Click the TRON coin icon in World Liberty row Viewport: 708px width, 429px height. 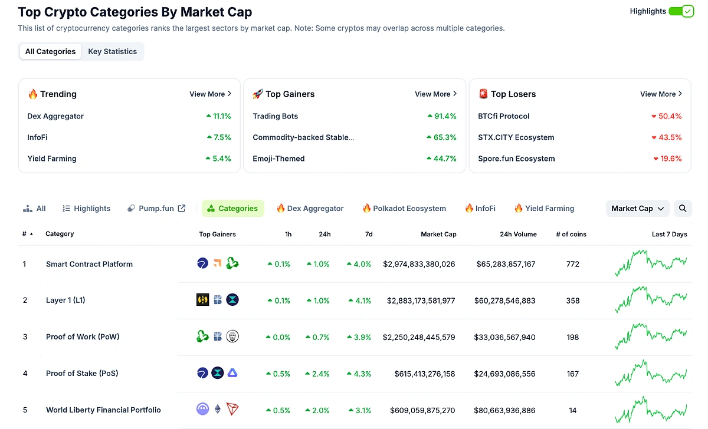click(232, 409)
